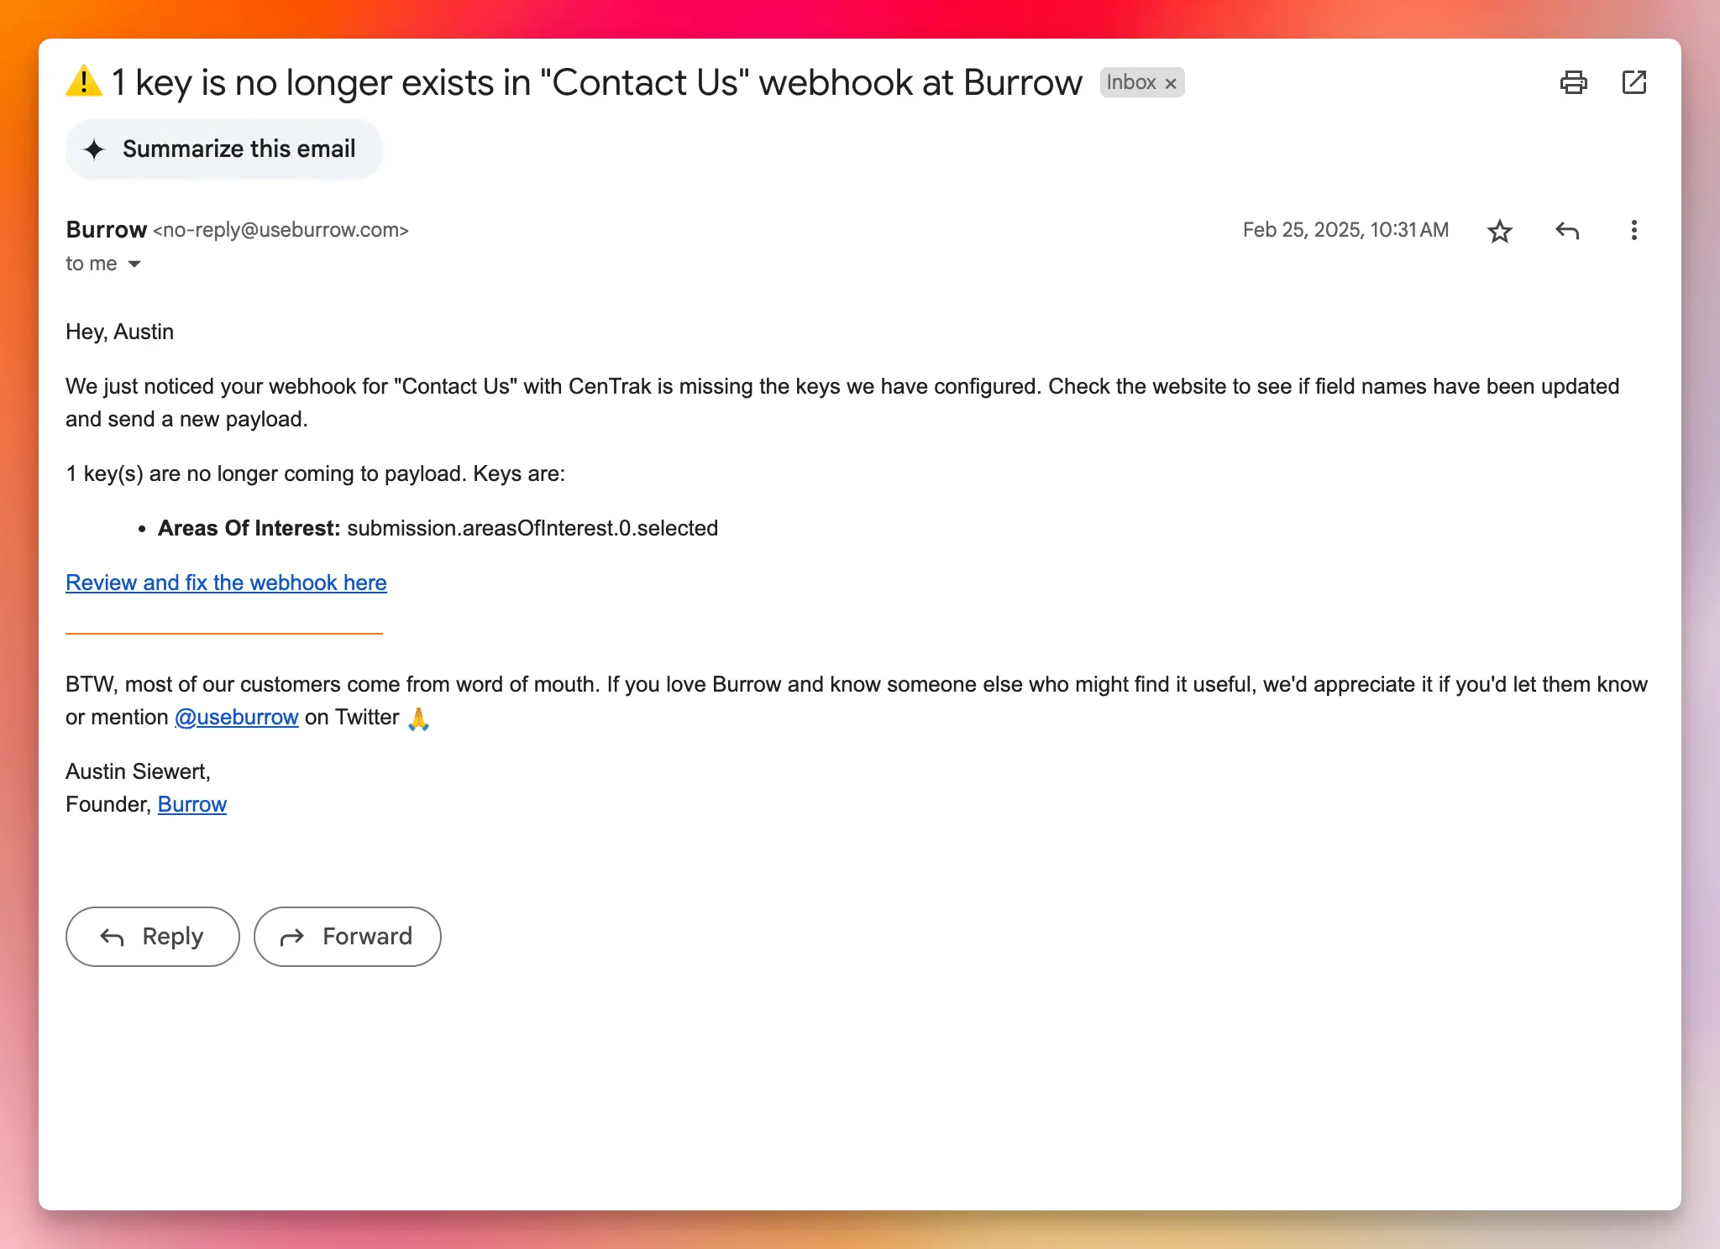This screenshot has height=1249, width=1720.
Task: Open the three-dot more options menu
Action: tap(1633, 230)
